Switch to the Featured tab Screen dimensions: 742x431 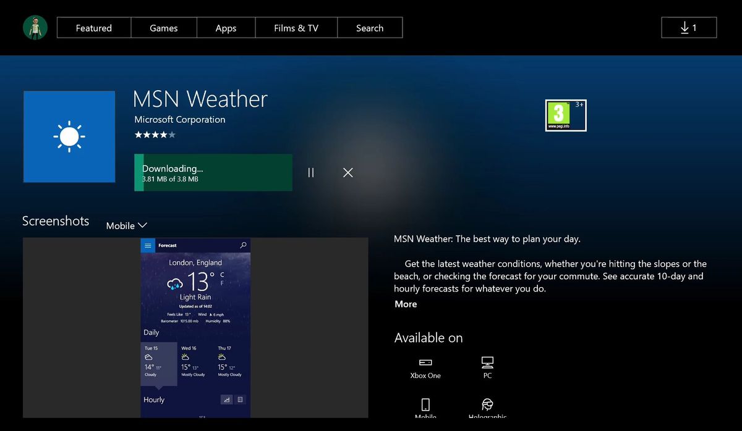tap(94, 28)
